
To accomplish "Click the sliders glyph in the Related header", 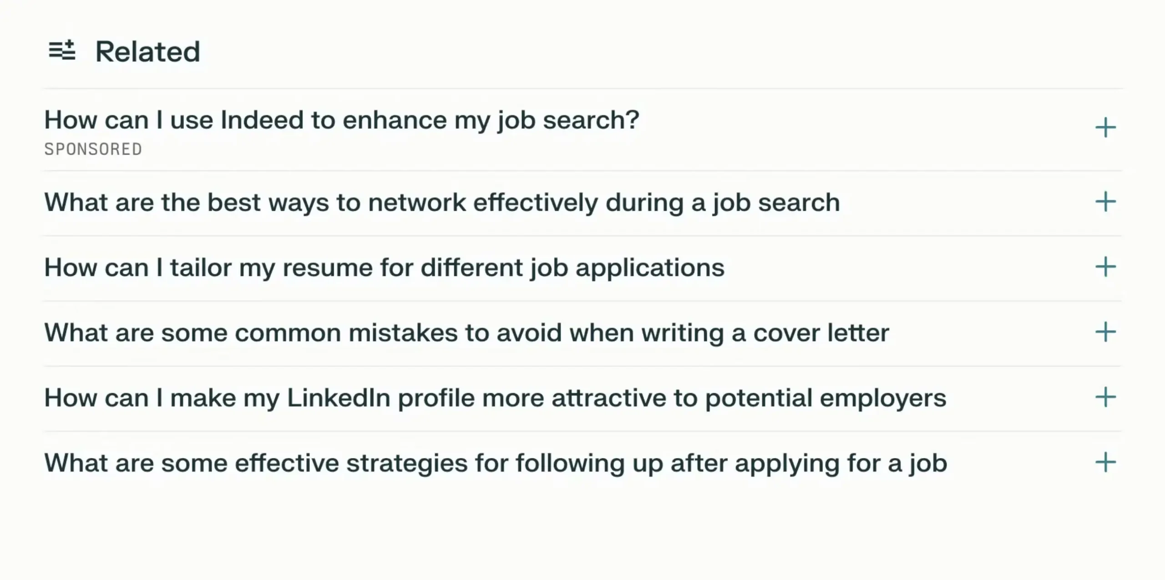I will pyautogui.click(x=63, y=51).
